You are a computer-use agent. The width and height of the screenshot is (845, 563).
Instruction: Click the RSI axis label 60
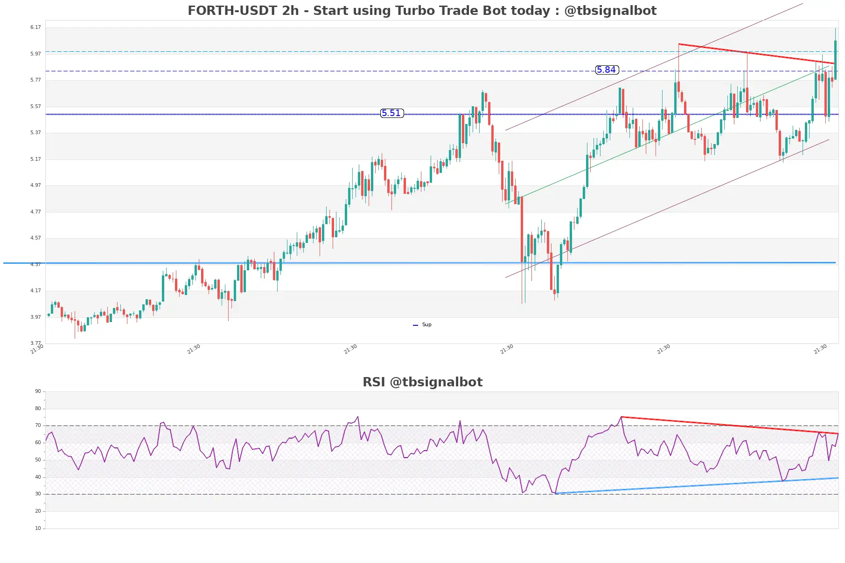(38, 443)
